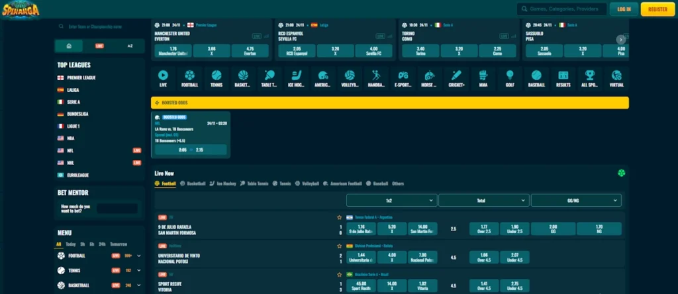The height and width of the screenshot is (294, 678).
Task: Favorite the Sport Recife match star
Action: click(340, 275)
